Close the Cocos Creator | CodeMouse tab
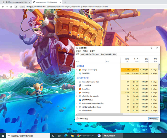 [x=60, y=2]
